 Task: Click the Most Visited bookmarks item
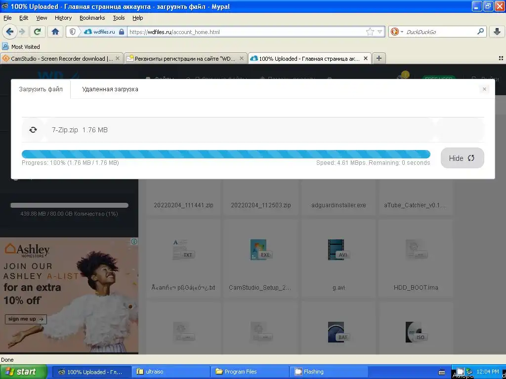click(21, 47)
